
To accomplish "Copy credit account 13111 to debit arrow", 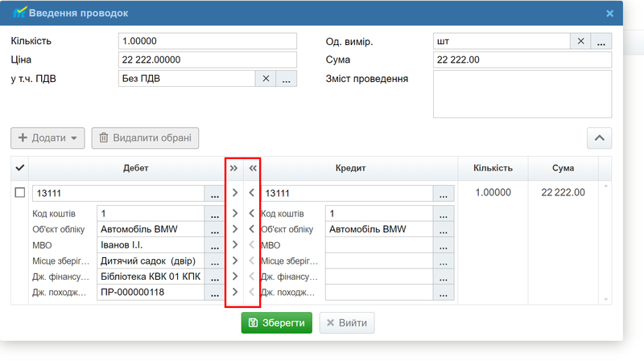I will (x=252, y=193).
